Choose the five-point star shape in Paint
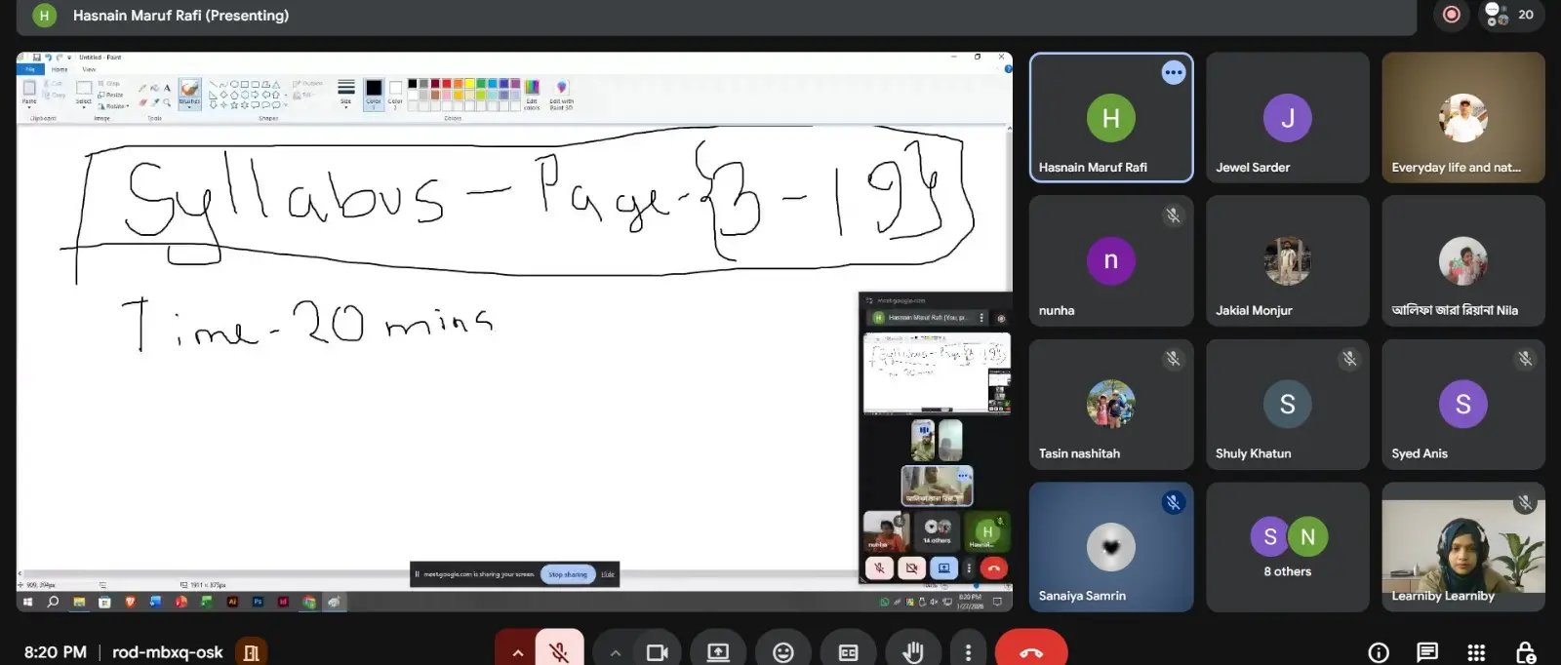 point(234,104)
